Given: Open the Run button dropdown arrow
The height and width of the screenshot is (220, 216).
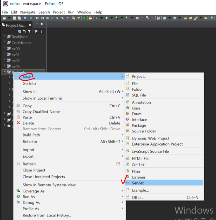Looking at the screenshot, I should click(112, 18).
